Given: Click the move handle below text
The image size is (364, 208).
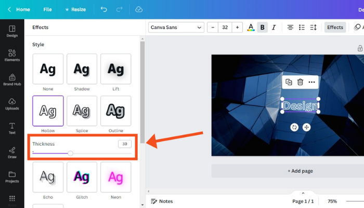Looking at the screenshot, I should [x=307, y=127].
